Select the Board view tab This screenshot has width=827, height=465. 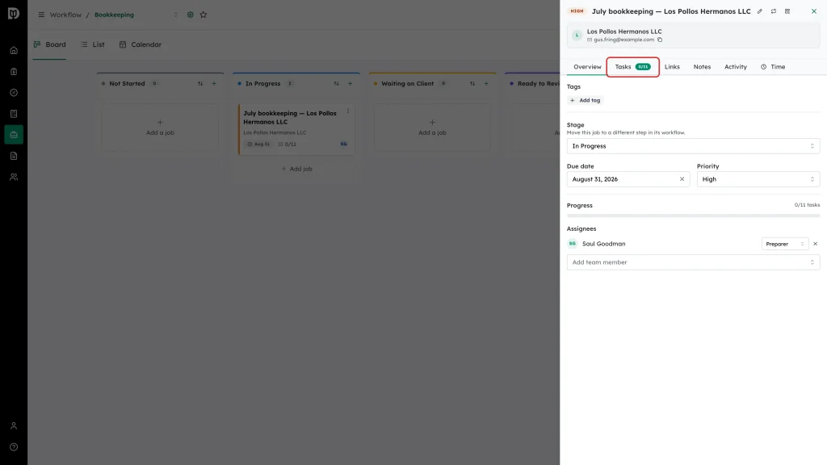[49, 45]
